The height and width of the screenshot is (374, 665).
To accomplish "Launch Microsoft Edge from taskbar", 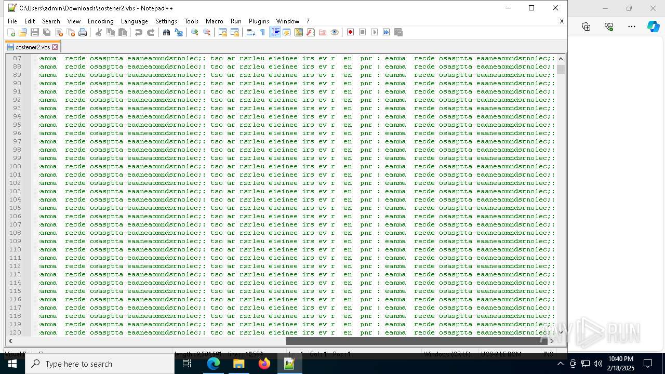I will click(214, 364).
